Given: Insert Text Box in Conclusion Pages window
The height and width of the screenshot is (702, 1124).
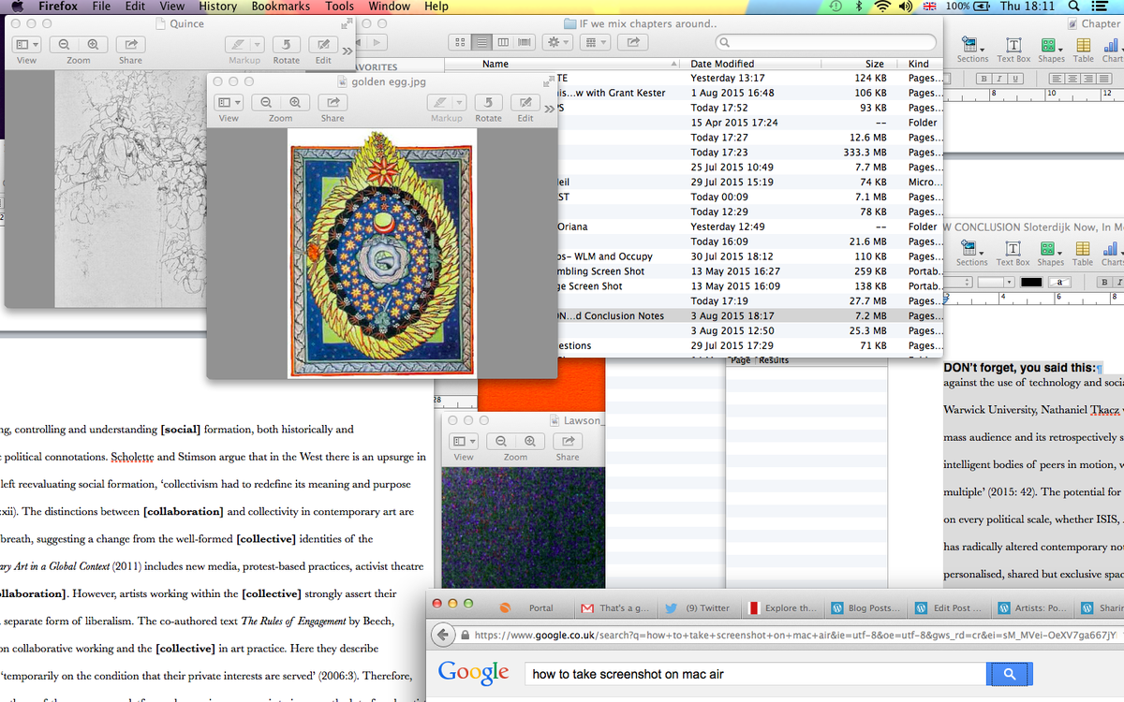Looking at the screenshot, I should pyautogui.click(x=1013, y=253).
